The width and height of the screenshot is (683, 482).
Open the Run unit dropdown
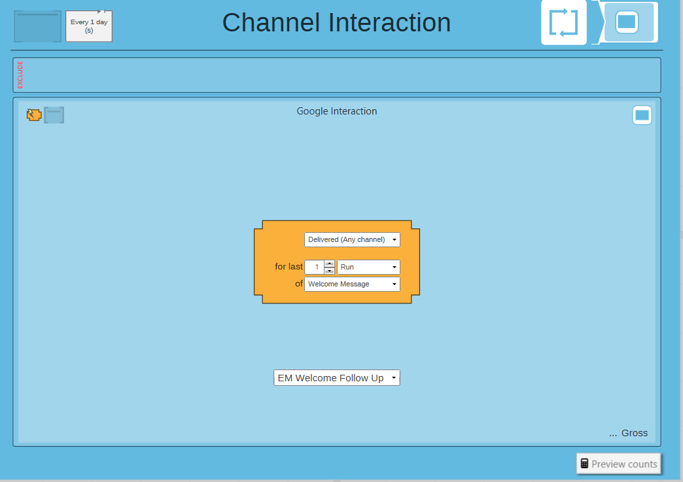(368, 267)
